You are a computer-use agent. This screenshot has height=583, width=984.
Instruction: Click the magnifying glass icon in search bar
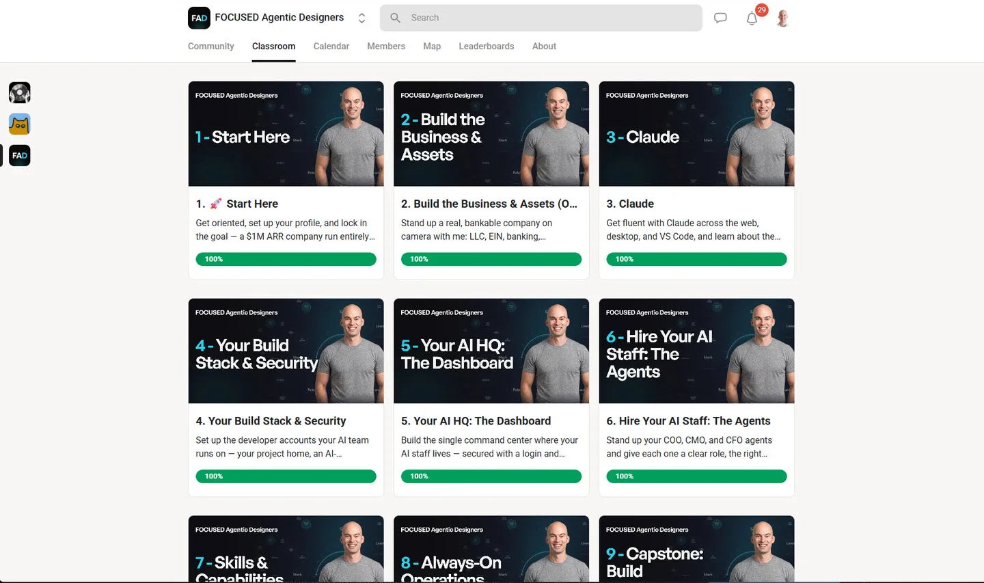point(395,18)
